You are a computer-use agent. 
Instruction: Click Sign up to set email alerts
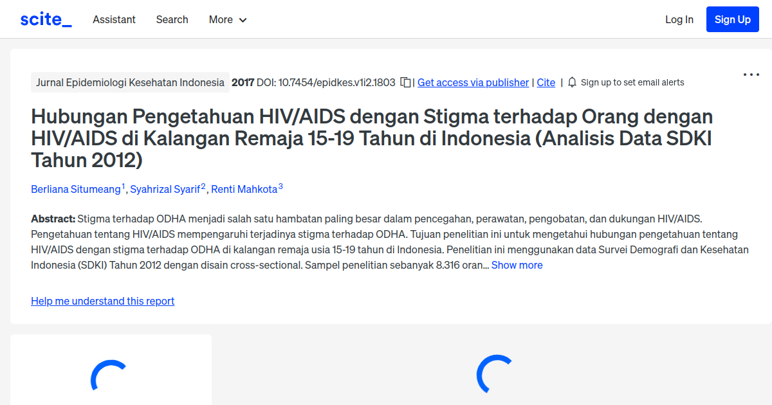(x=632, y=82)
